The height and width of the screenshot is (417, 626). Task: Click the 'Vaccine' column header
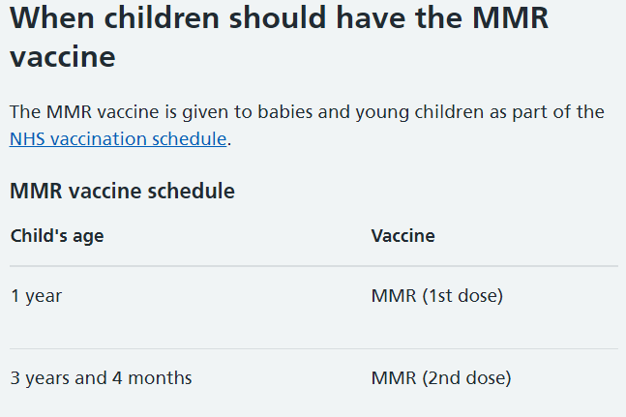[x=402, y=236]
